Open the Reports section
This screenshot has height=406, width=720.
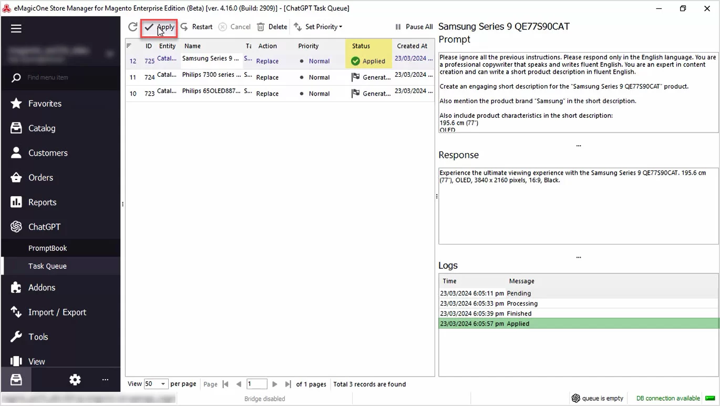pos(60,202)
